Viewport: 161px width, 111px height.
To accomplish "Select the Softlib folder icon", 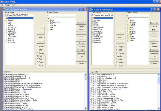I will pyautogui.click(x=128, y=40).
